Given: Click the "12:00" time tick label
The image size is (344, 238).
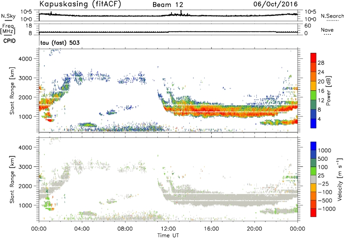Looking at the screenshot, I should [168, 229].
